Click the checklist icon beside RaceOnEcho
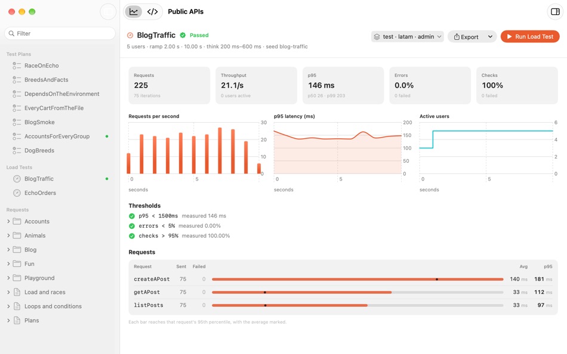The height and width of the screenshot is (354, 567). point(17,66)
